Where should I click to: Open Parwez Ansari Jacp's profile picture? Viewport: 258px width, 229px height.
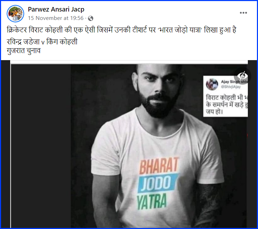15,14
